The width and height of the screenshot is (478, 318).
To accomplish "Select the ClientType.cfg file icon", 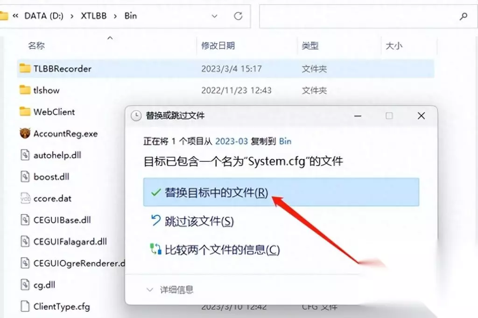I will (x=25, y=306).
